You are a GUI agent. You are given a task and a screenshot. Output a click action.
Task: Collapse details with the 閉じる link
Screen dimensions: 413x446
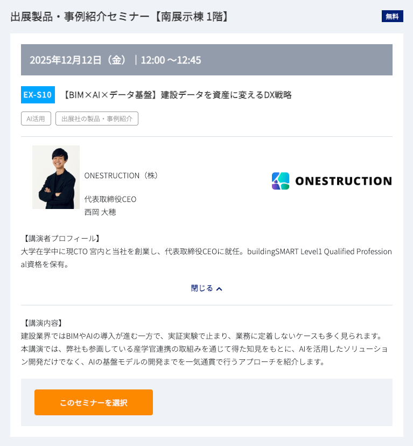coord(202,288)
